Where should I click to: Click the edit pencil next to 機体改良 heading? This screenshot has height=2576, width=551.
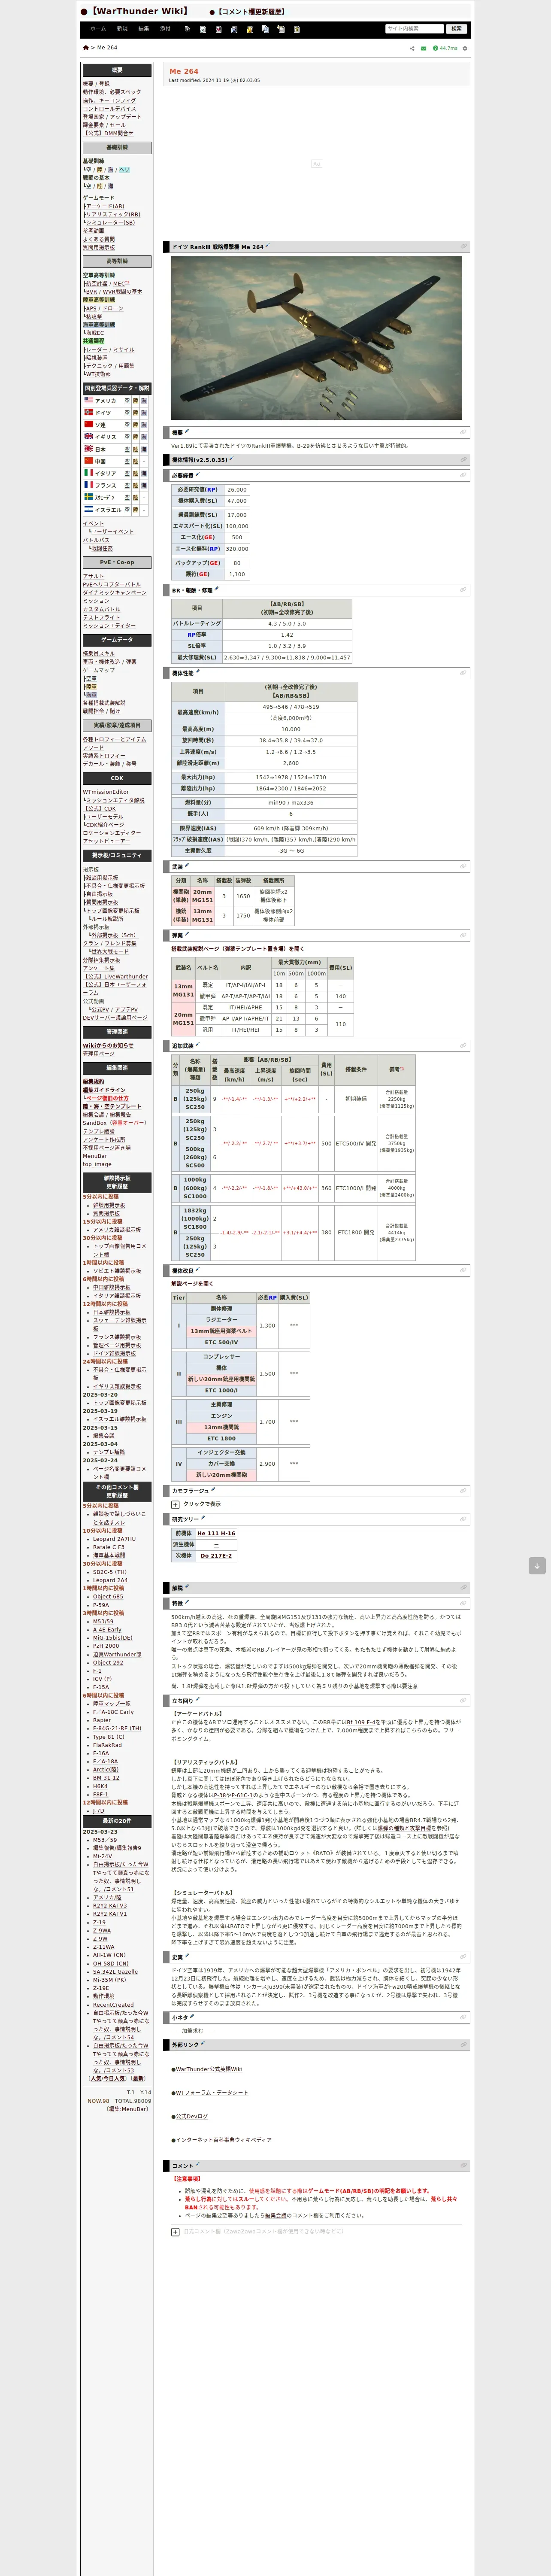pos(198,1270)
